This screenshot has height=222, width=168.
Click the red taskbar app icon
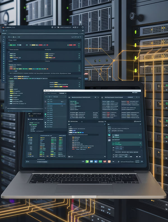[105, 161]
